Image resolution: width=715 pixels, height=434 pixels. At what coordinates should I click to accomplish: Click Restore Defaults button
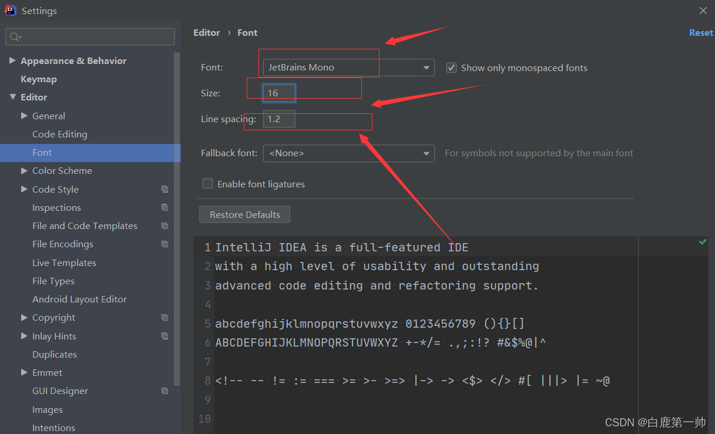tap(245, 214)
